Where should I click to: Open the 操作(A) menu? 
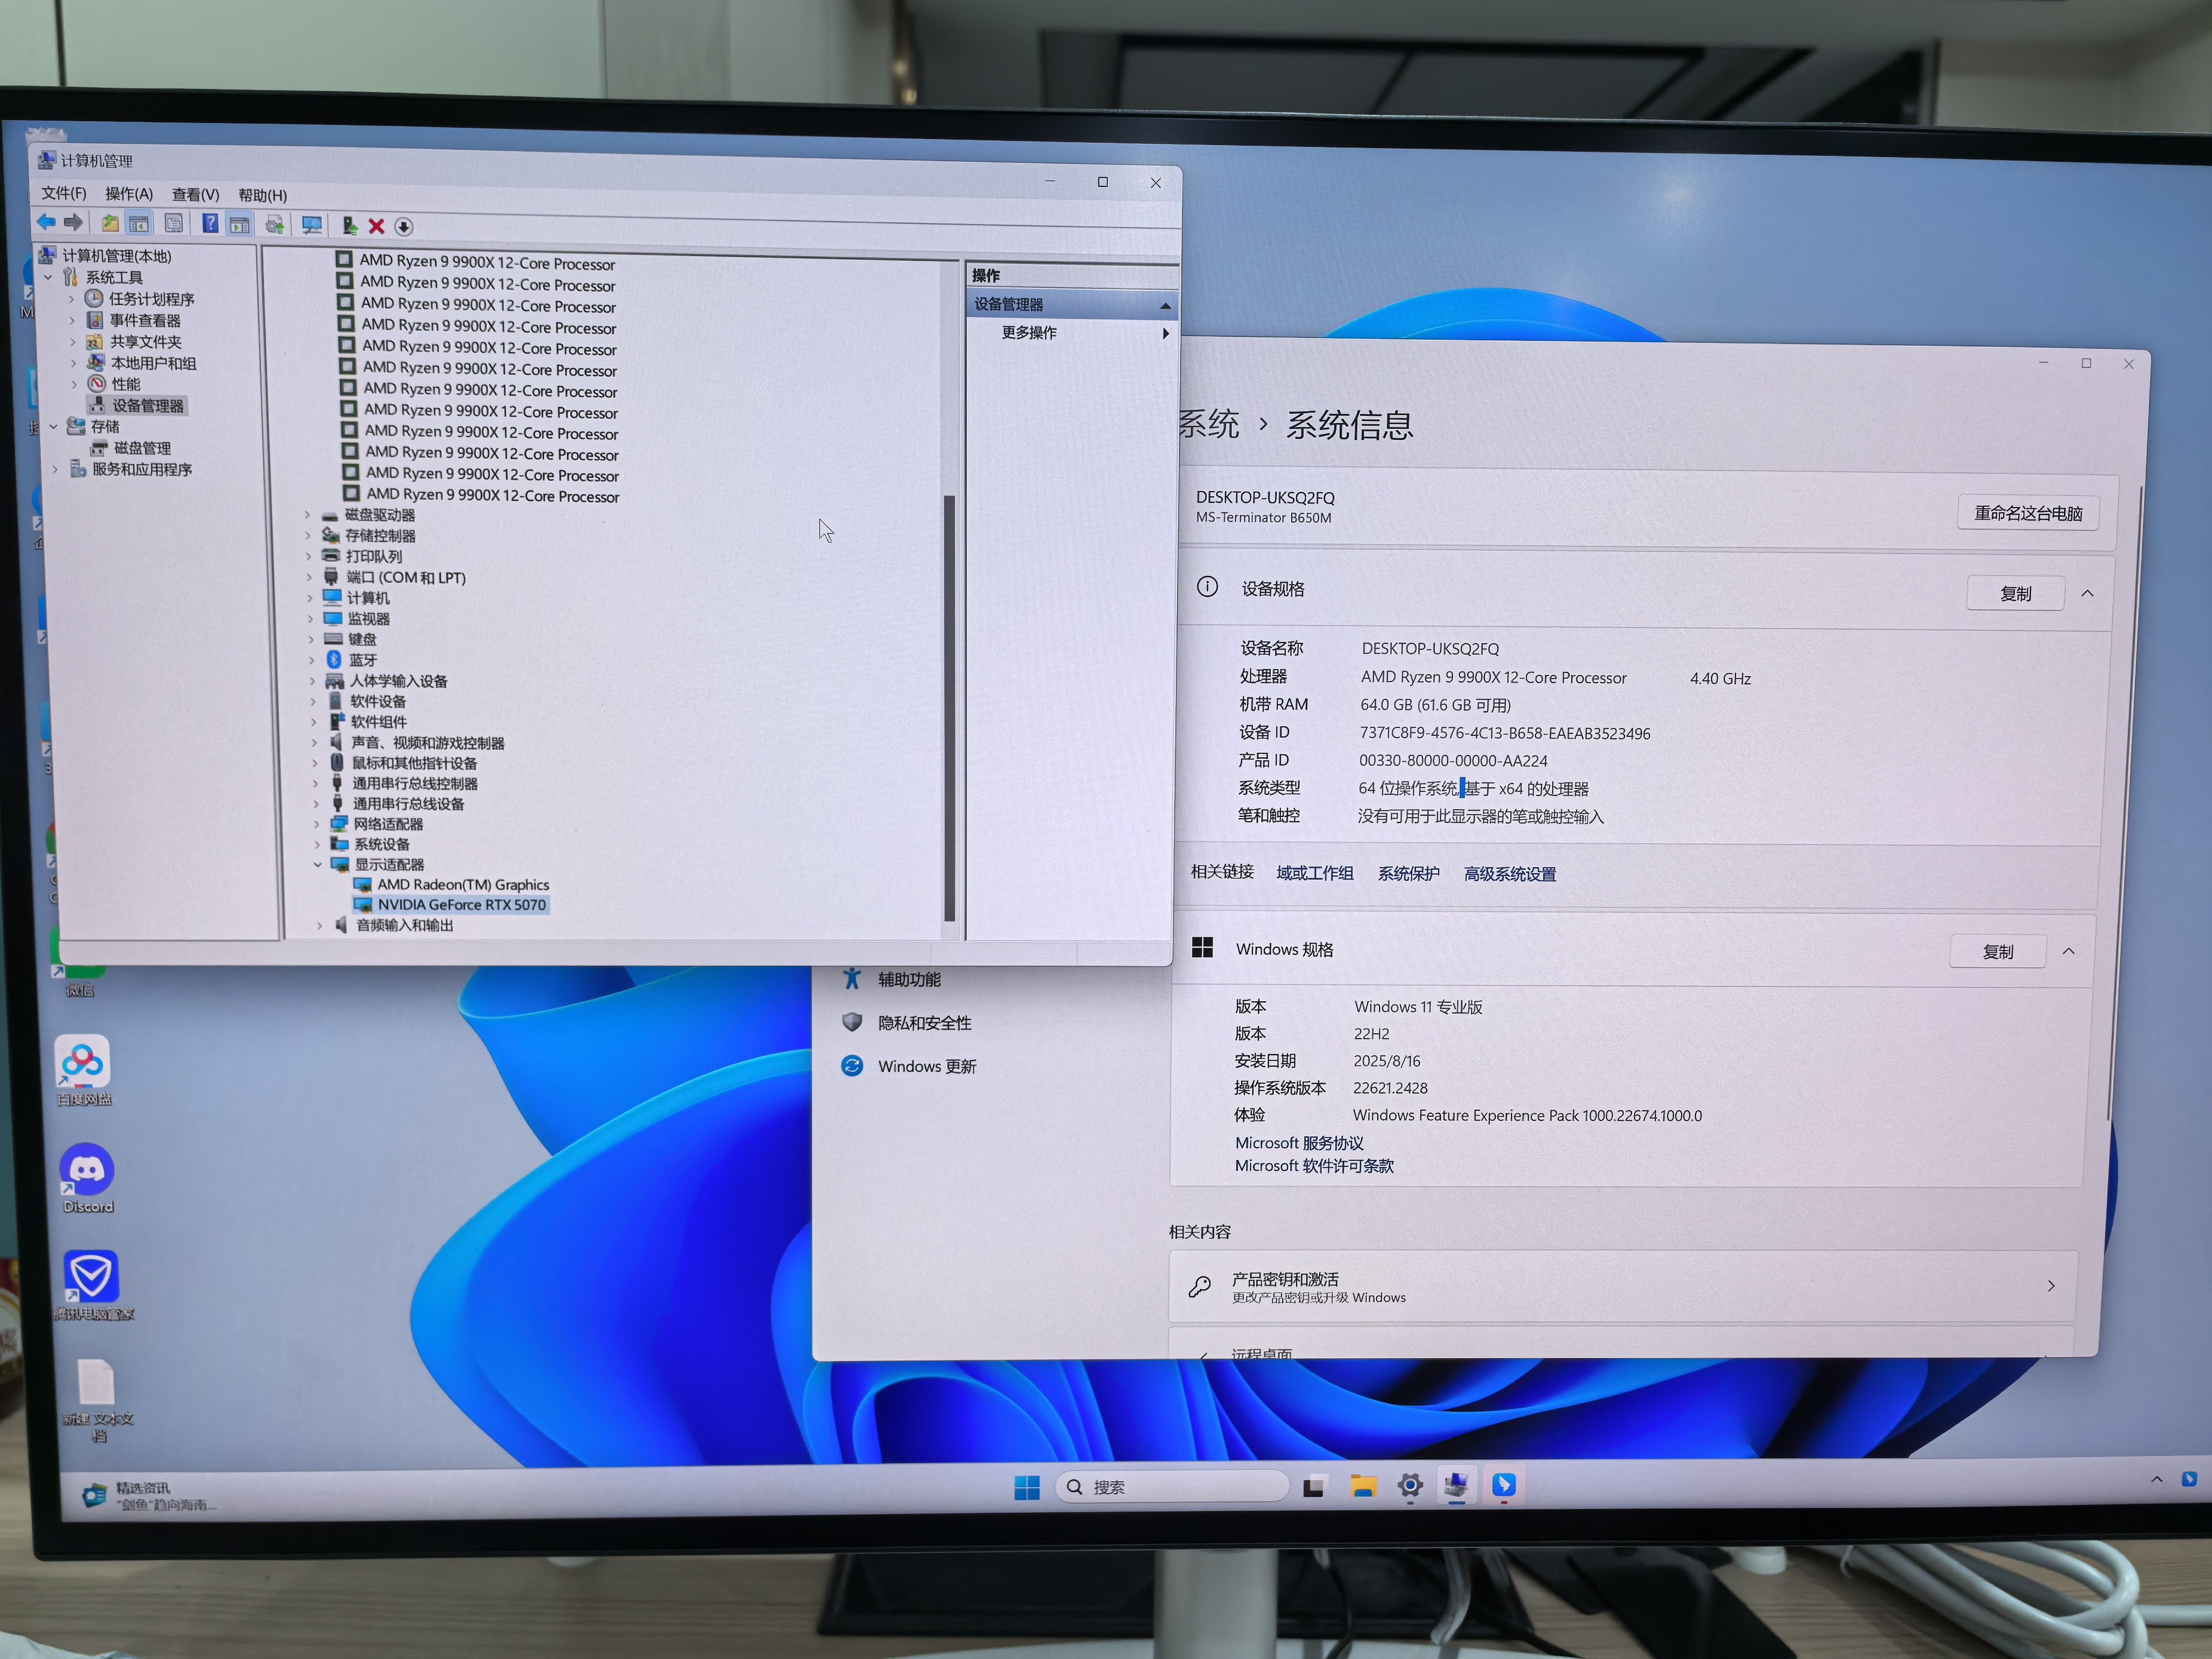129,194
